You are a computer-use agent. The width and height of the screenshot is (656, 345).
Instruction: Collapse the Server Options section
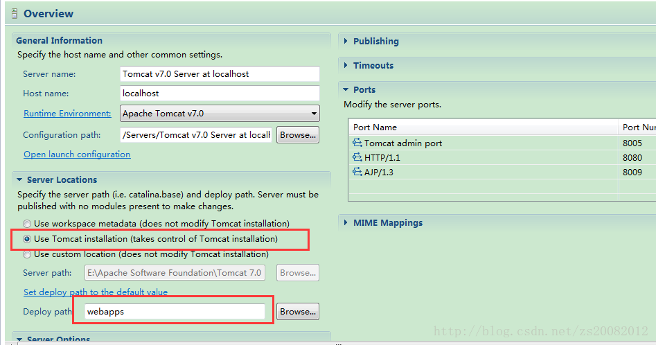coord(19,339)
